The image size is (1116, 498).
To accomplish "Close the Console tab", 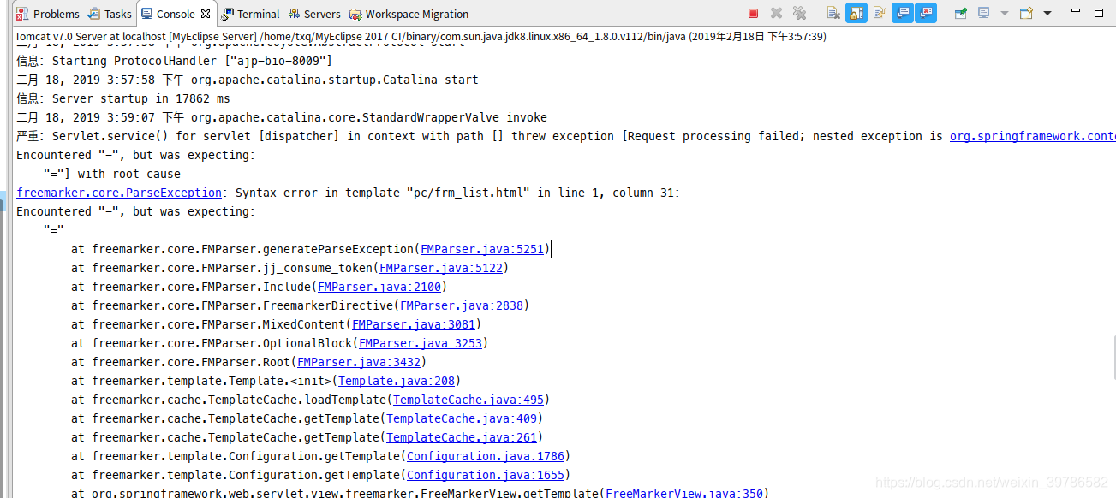I will (206, 14).
